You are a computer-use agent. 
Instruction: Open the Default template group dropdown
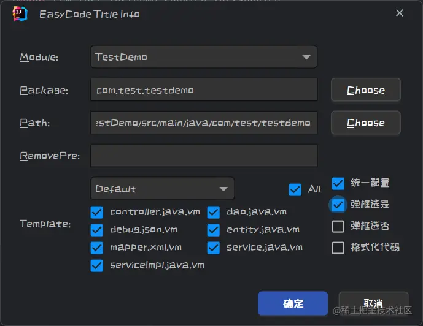point(163,189)
